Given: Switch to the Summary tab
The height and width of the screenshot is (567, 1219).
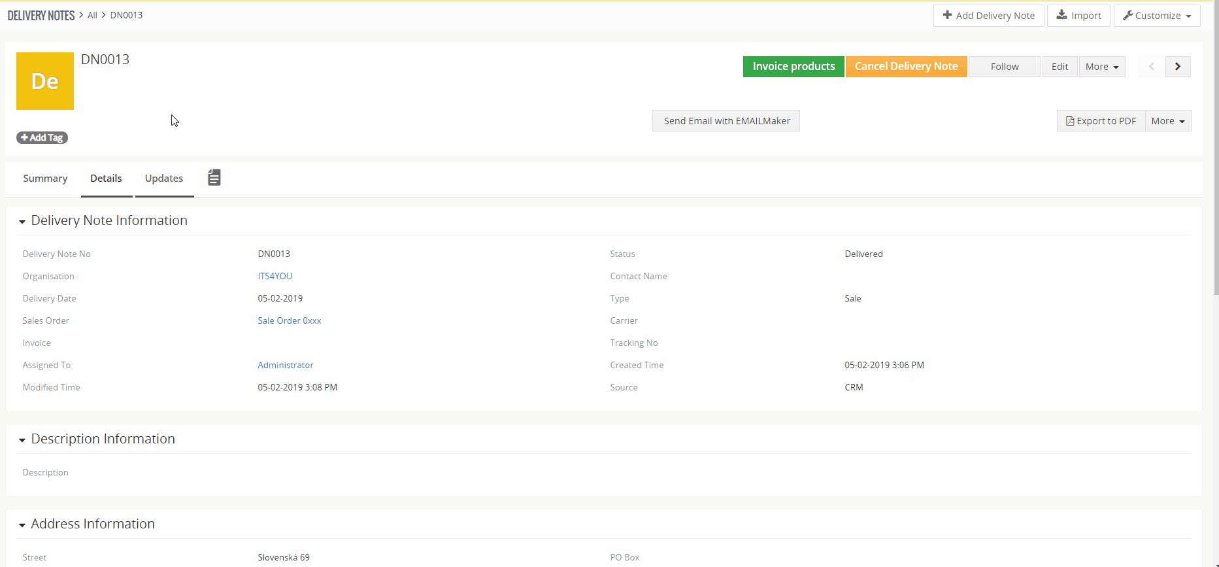Looking at the screenshot, I should [45, 179].
